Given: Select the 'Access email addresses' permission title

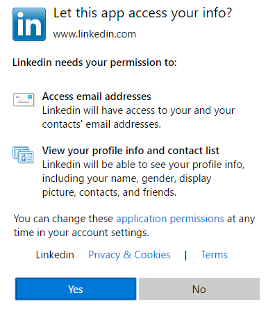Looking at the screenshot, I should (97, 97).
